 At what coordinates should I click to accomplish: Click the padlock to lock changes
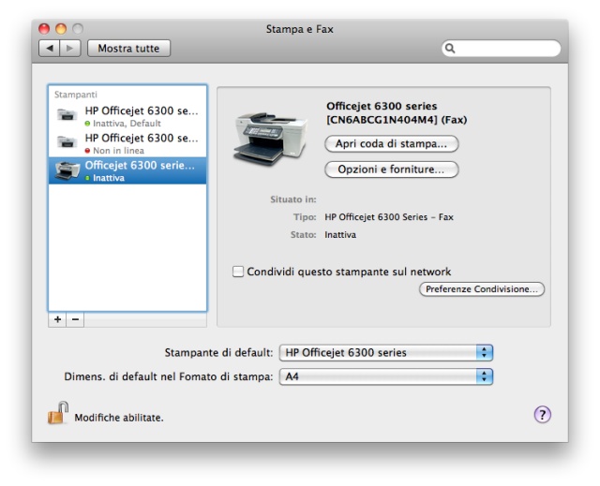58,413
